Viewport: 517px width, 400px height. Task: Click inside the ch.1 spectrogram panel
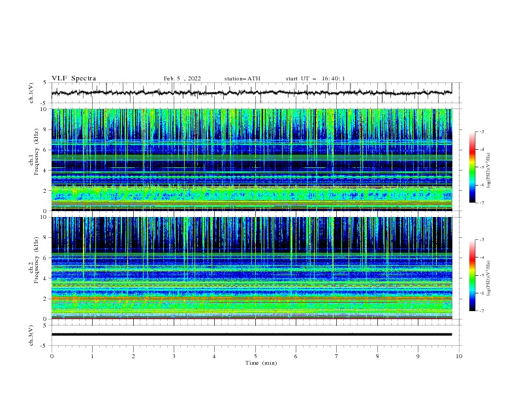click(251, 159)
